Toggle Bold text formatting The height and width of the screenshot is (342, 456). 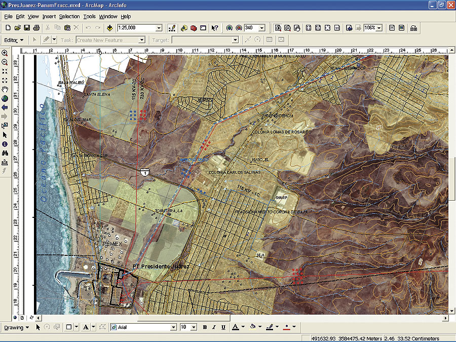coord(205,327)
